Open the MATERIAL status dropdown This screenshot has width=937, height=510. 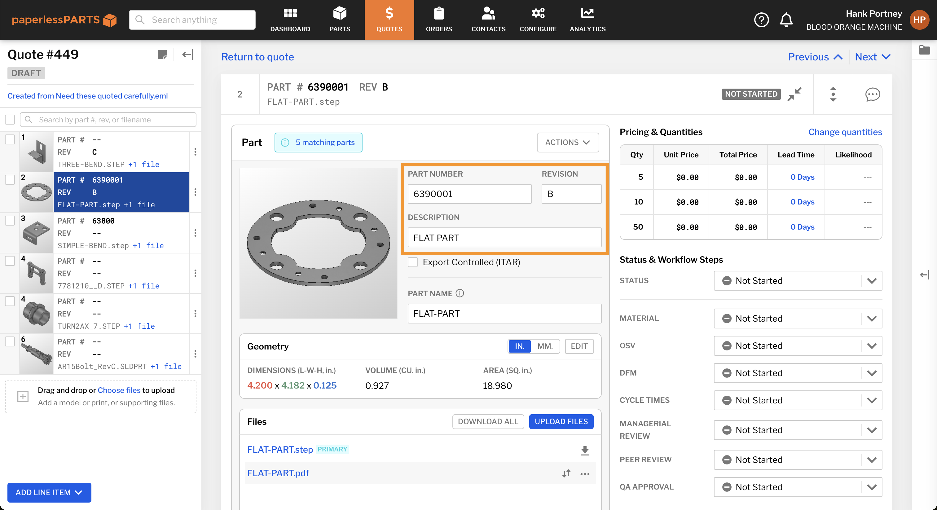(x=797, y=318)
